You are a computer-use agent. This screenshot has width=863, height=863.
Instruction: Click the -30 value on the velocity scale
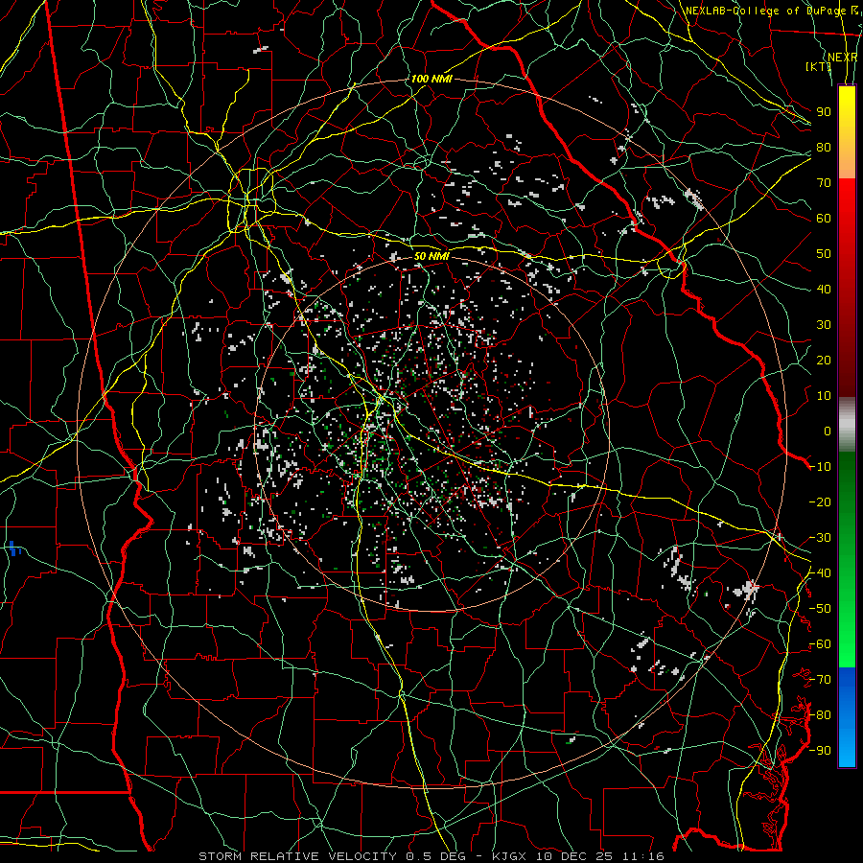pyautogui.click(x=820, y=537)
